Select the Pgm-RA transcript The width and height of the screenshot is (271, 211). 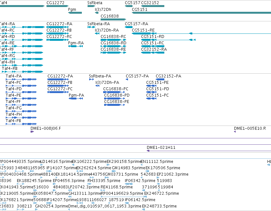(75, 46)
